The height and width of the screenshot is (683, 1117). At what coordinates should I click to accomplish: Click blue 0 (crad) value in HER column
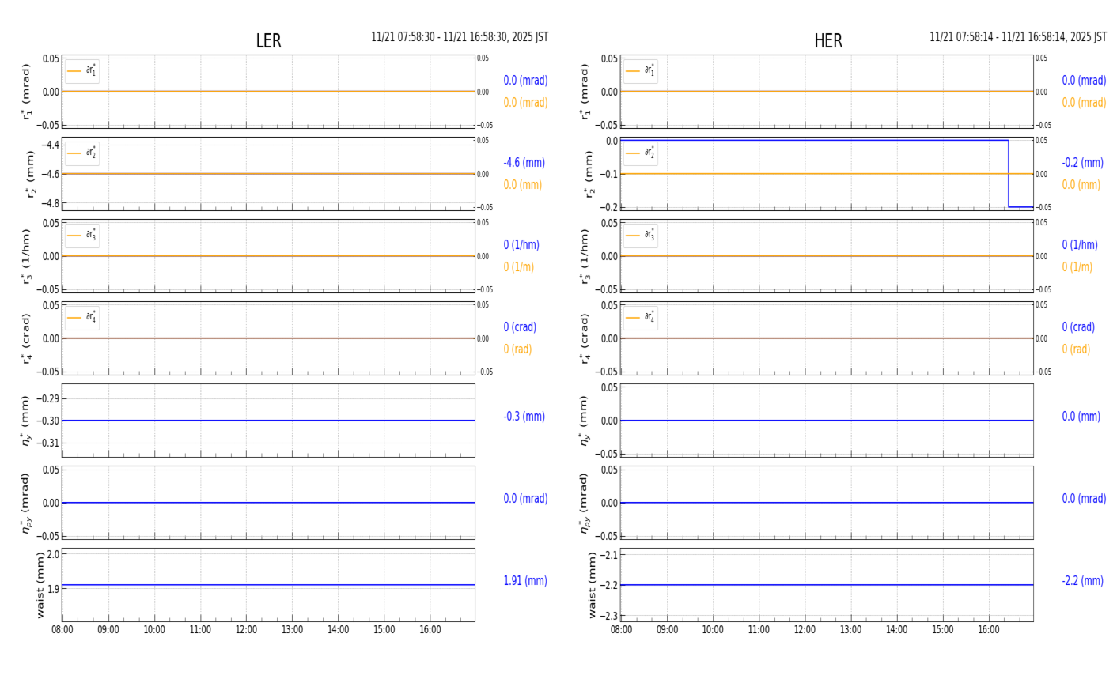pos(1078,327)
